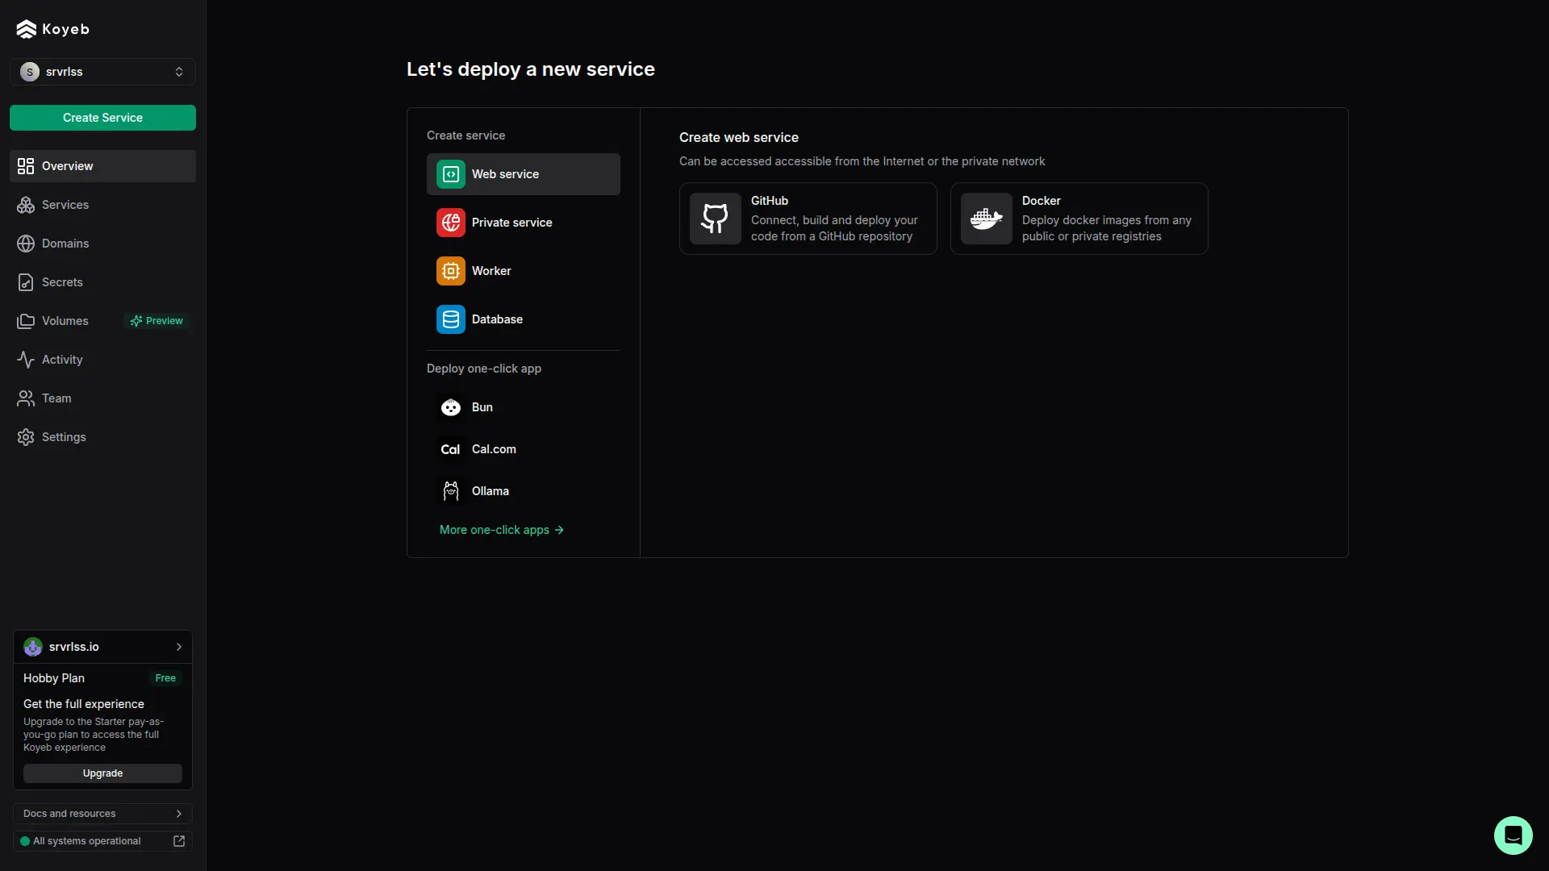The image size is (1549, 871).
Task: Click the Bun app icon
Action: [x=451, y=407]
